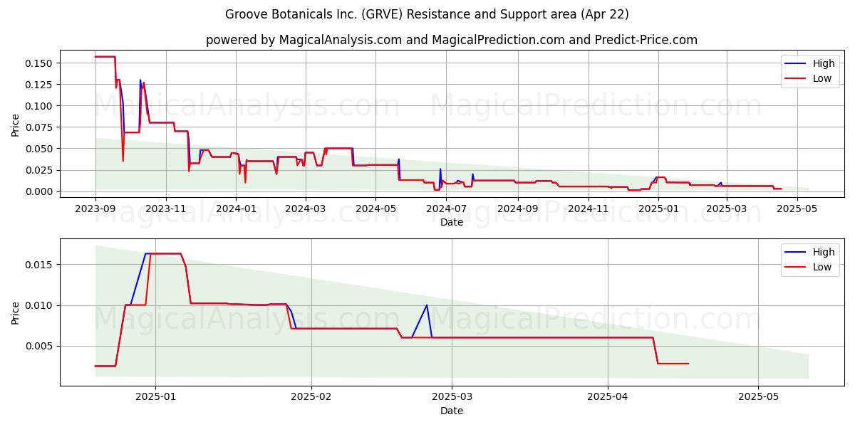Click 'High' in the bottom chart legend

824,252
